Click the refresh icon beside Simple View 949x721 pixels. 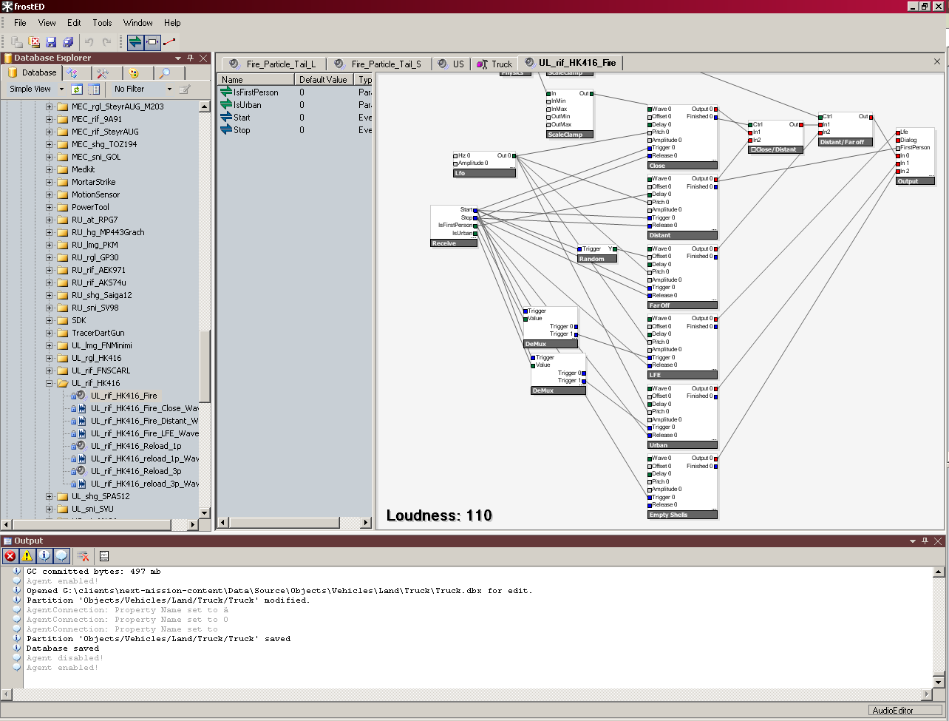tap(76, 89)
